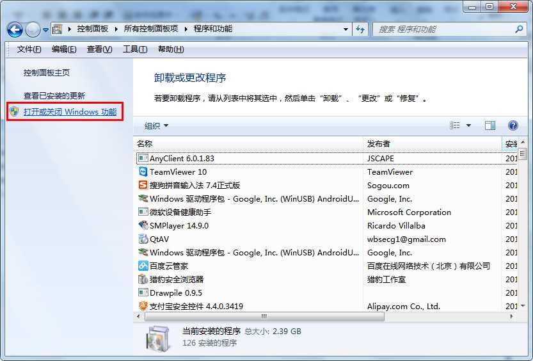Click the 猎豹安全浏览器 icon
Screen dimensions: 533x361
(143, 279)
